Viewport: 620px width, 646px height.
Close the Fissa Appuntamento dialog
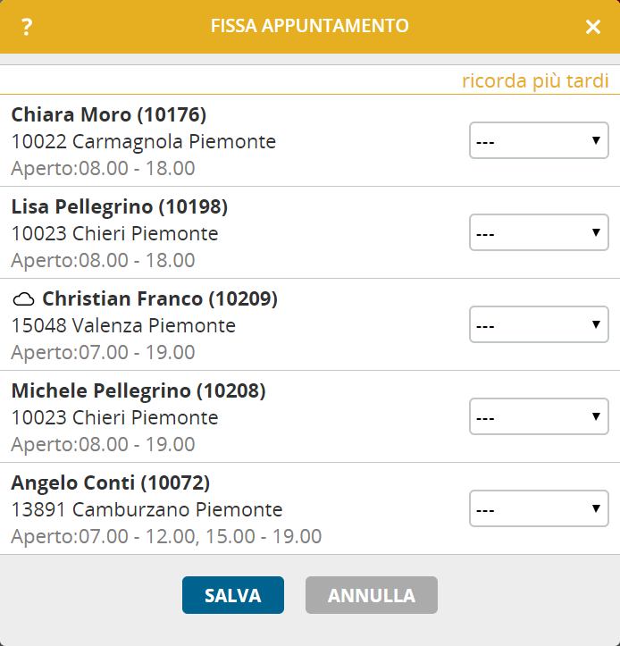tap(593, 27)
